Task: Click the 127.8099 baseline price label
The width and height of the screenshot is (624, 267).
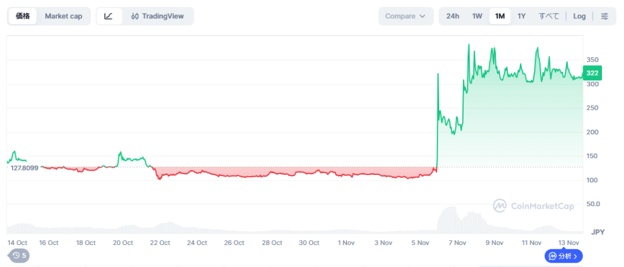Action: coord(24,168)
